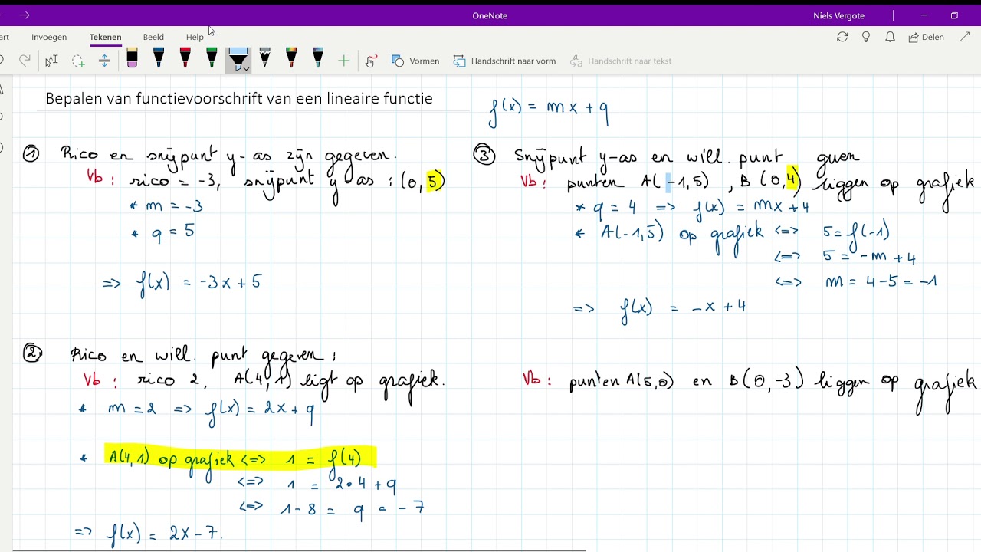This screenshot has width=981, height=552.
Task: Click the redo arrow
Action: tap(25, 61)
